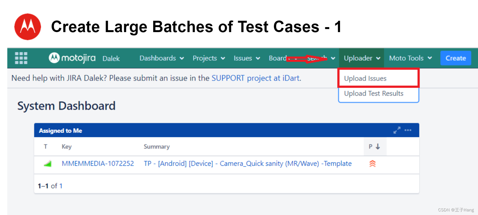Click the orange highest priority icon
Viewport: 478px width, 215px height.
click(x=373, y=164)
